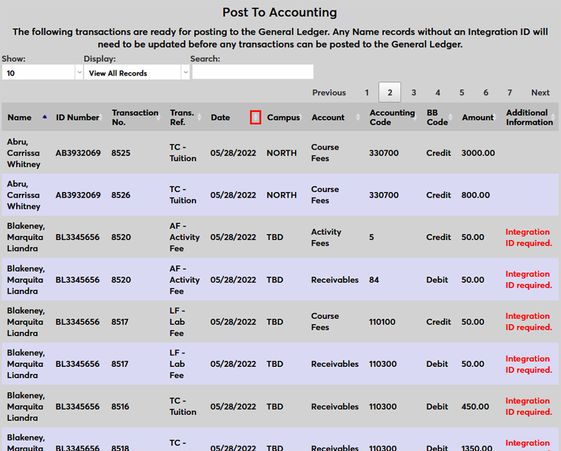Screen dimensions: 561x451
Task: Jump to page 7
Action: (509, 92)
